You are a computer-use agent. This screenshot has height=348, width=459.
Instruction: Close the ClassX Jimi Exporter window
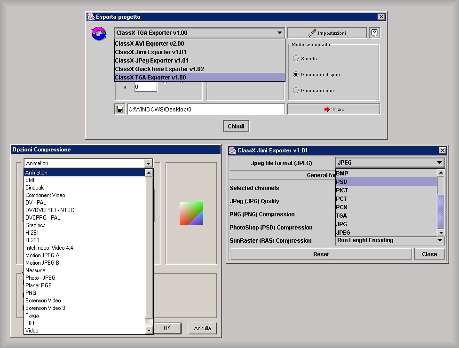tap(442, 150)
